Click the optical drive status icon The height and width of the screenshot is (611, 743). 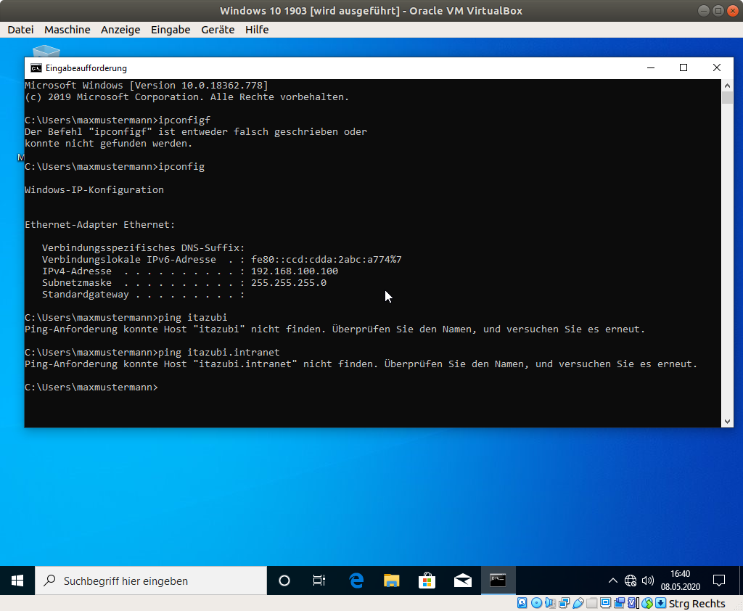536,602
